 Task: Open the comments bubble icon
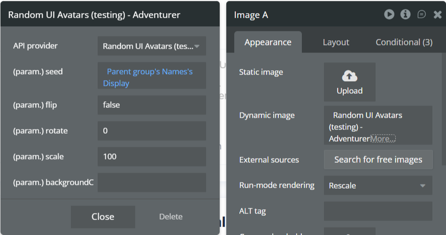422,15
